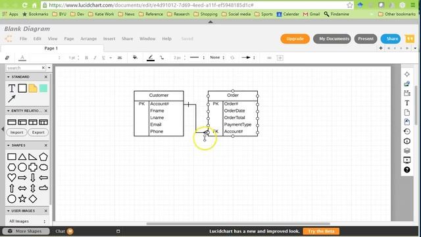Select the Text shape in Standard panel
The width and height of the screenshot is (421, 237).
(x=12, y=88)
